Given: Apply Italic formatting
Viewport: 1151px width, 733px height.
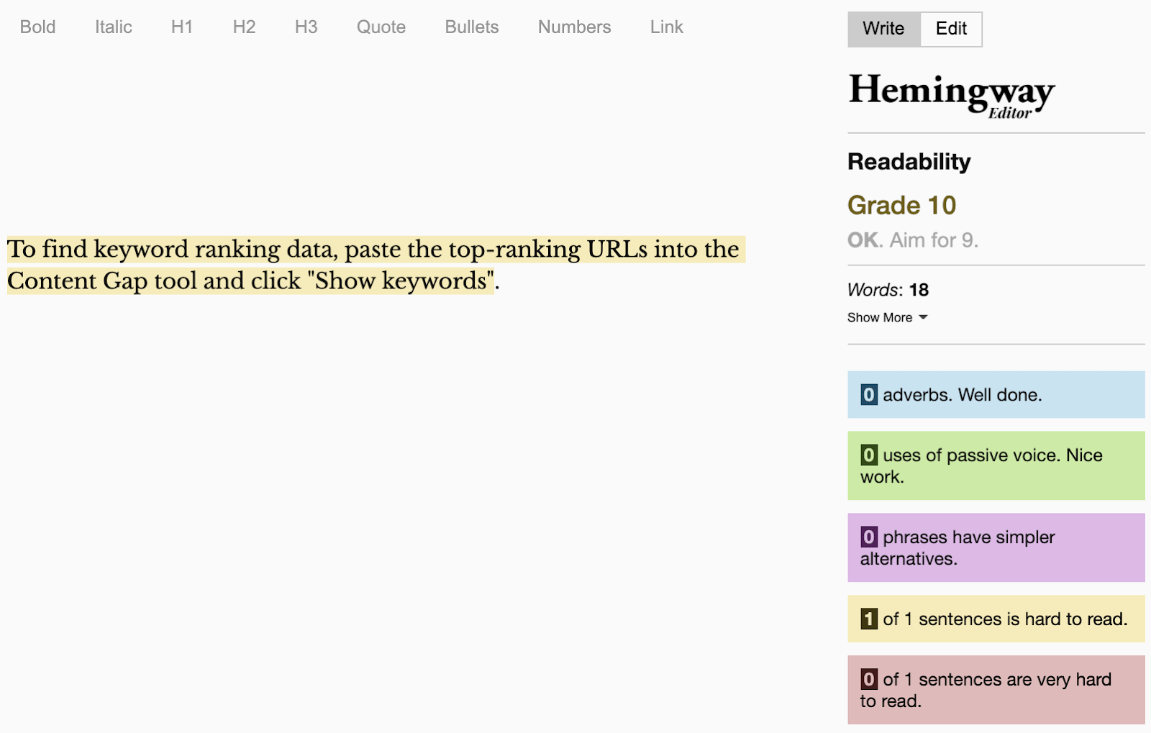Looking at the screenshot, I should tap(113, 27).
